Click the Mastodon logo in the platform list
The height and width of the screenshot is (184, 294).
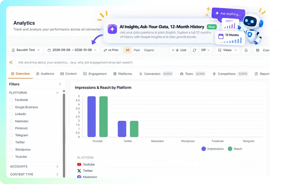tap(79, 177)
